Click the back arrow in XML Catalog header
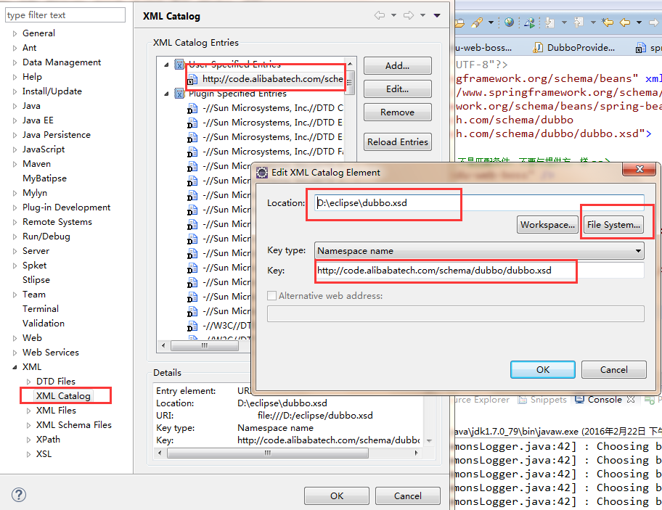 click(380, 16)
